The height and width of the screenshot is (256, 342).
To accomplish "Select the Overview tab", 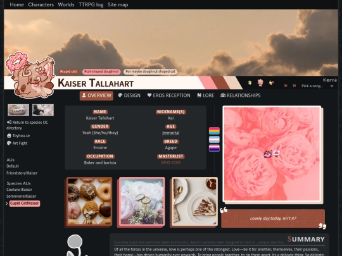I will pos(96,95).
